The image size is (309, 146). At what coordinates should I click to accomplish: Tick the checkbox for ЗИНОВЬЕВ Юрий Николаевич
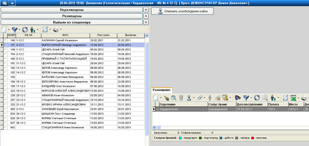[x=5, y=109]
